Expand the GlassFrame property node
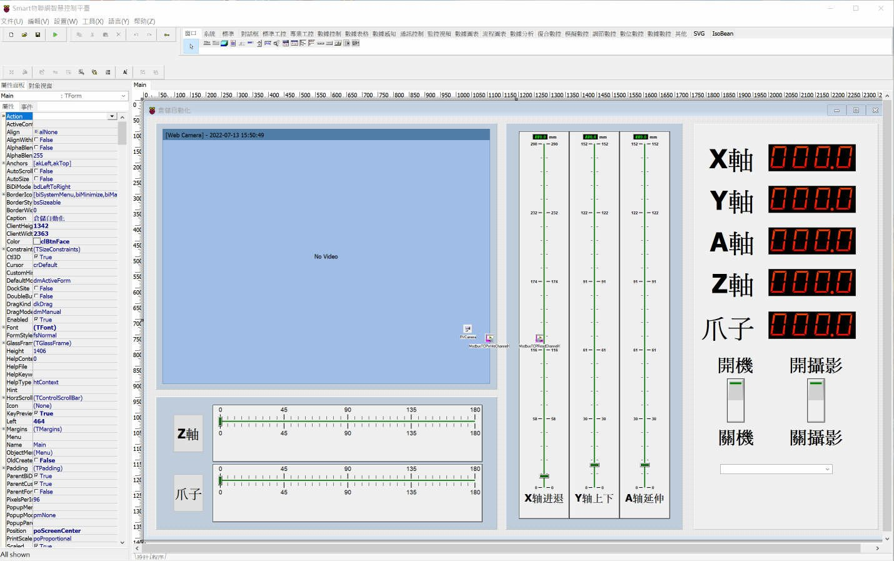Viewport: 894px width, 561px height. click(x=4, y=343)
